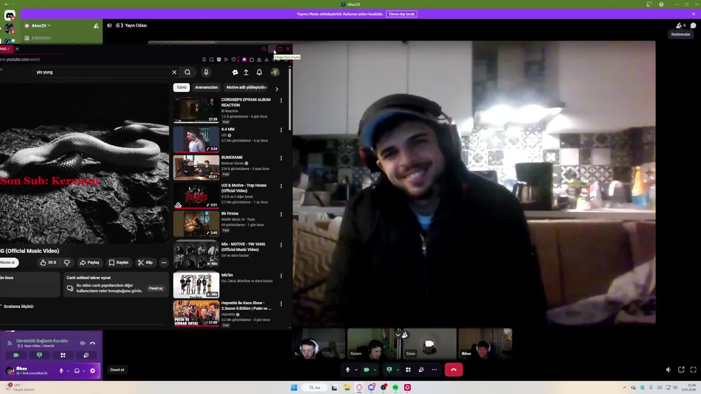The width and height of the screenshot is (701, 394).
Task: Stop screen share in call control bar
Action: (389, 370)
